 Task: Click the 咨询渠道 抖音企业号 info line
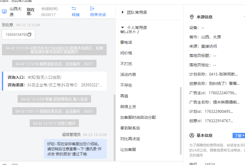coord(55,85)
